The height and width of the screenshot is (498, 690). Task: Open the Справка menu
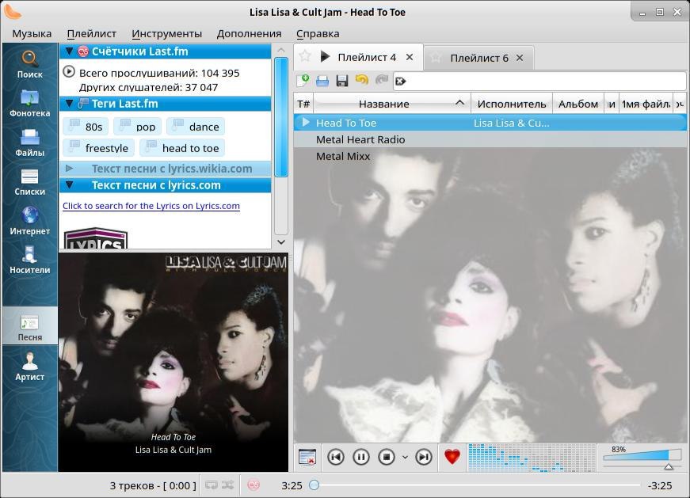[x=318, y=33]
